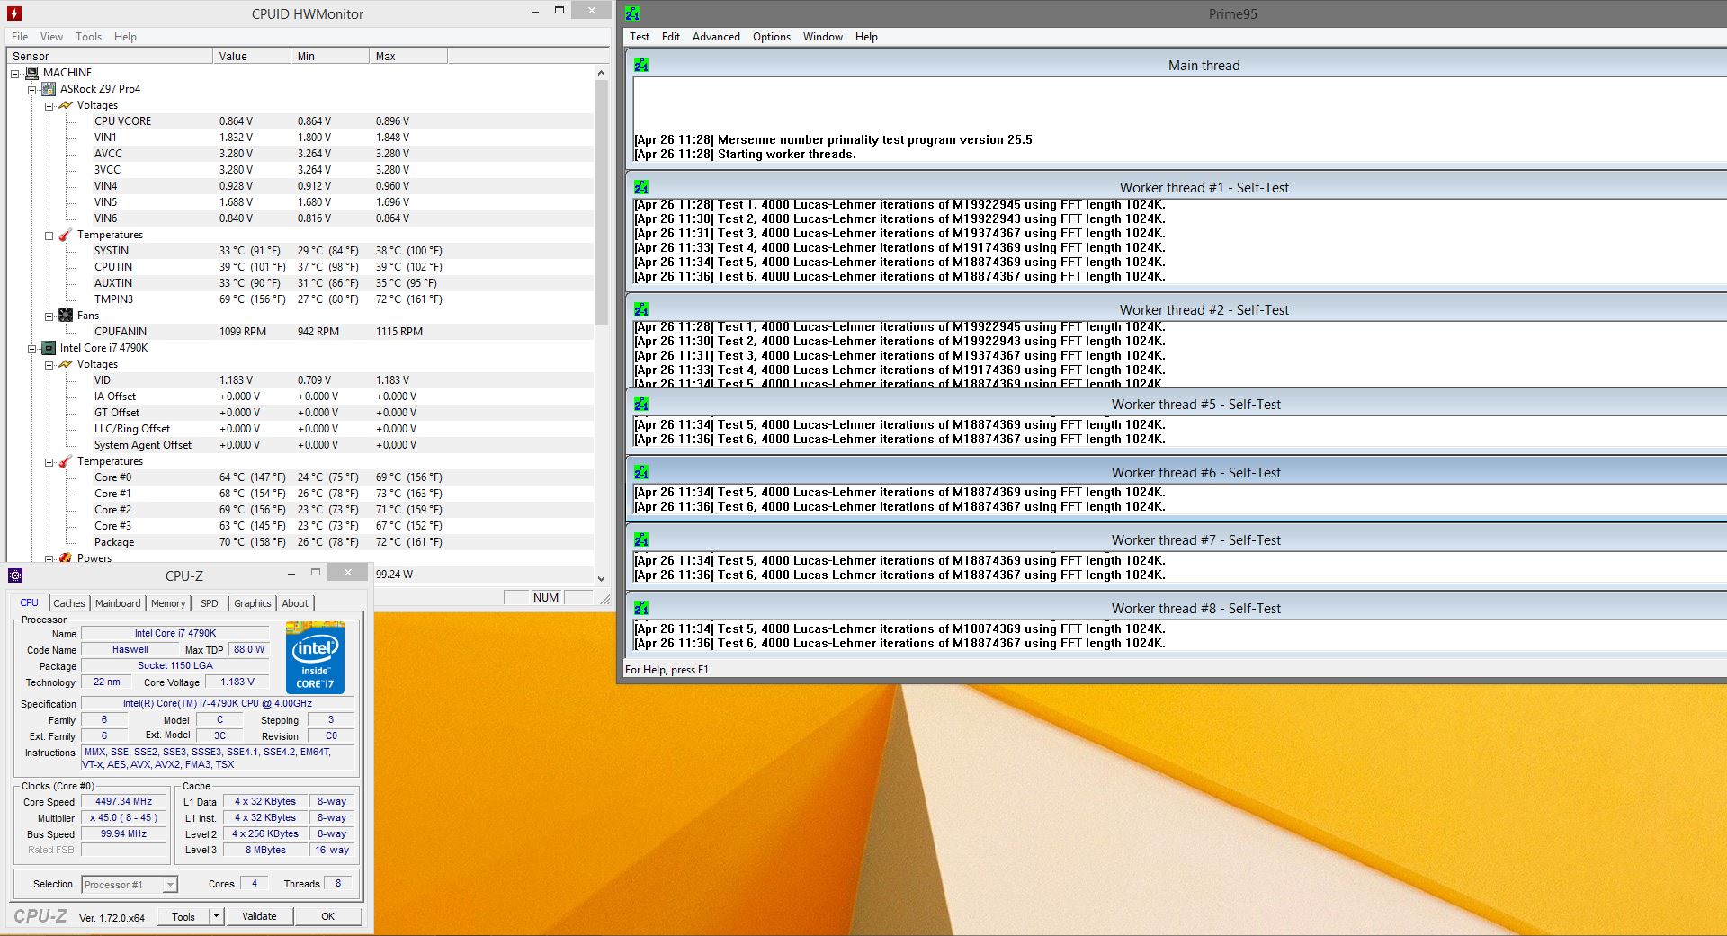This screenshot has height=936, width=1727.
Task: Open the Worker thread #5 window icon menu
Action: coord(641,405)
